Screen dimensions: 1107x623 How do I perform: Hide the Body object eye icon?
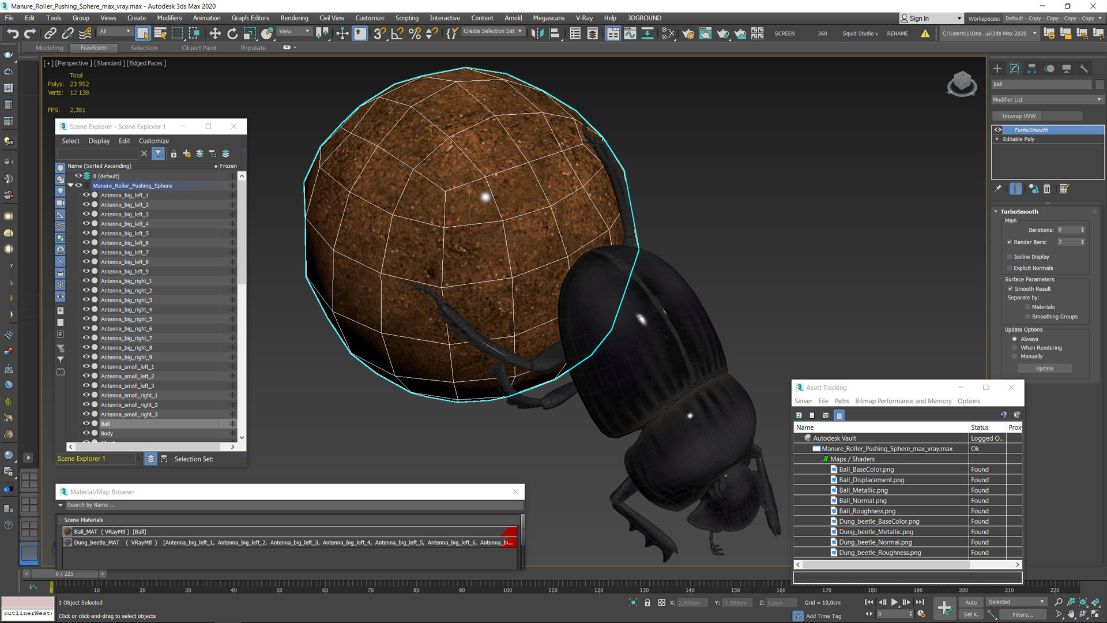pyautogui.click(x=86, y=433)
